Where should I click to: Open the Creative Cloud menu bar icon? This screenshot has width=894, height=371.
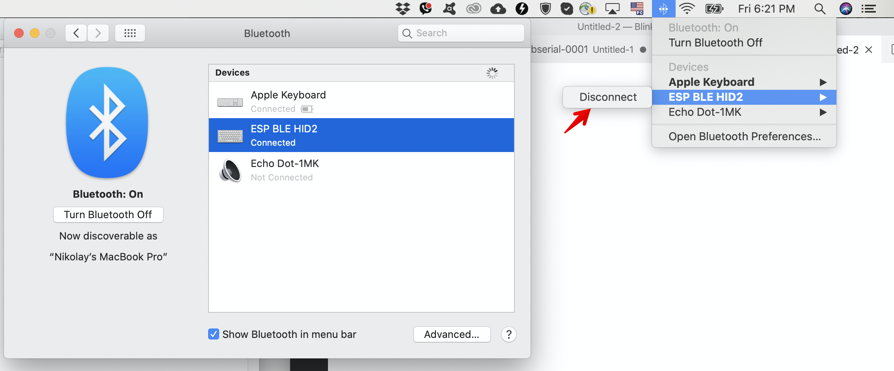473,9
